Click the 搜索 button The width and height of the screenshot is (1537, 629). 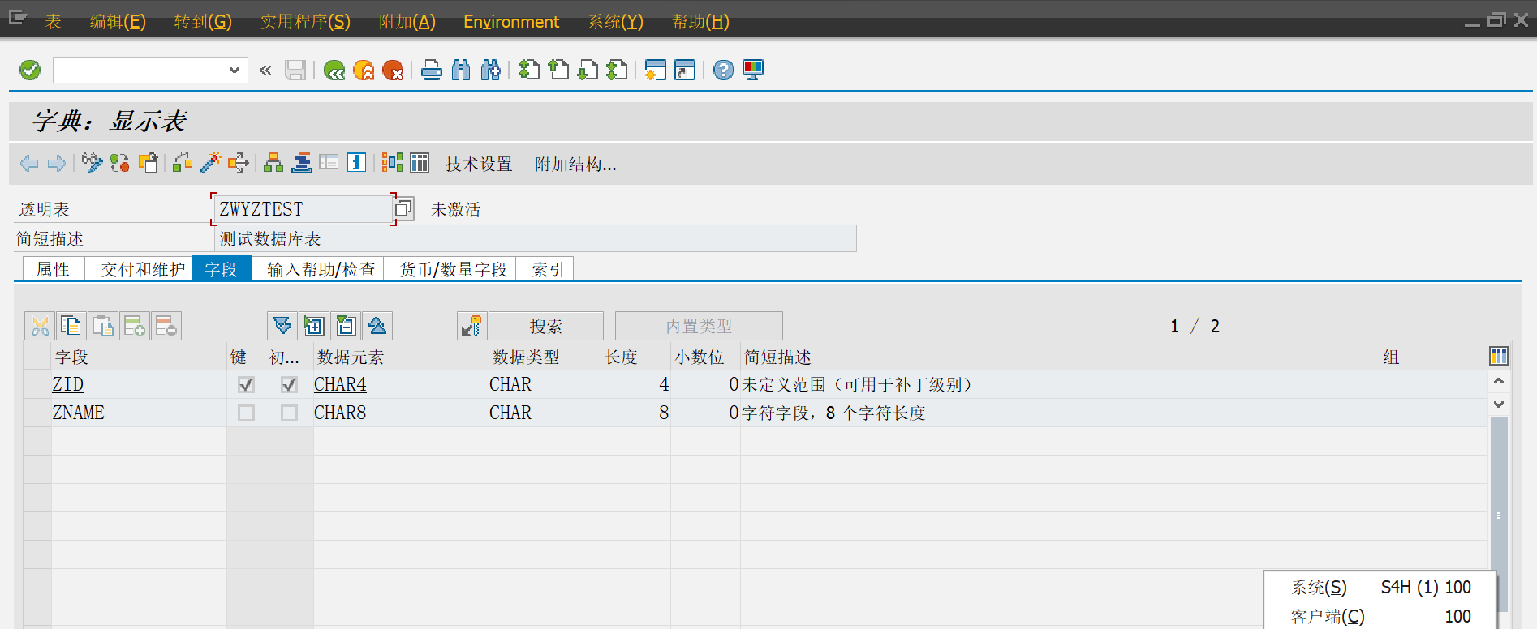(x=545, y=326)
